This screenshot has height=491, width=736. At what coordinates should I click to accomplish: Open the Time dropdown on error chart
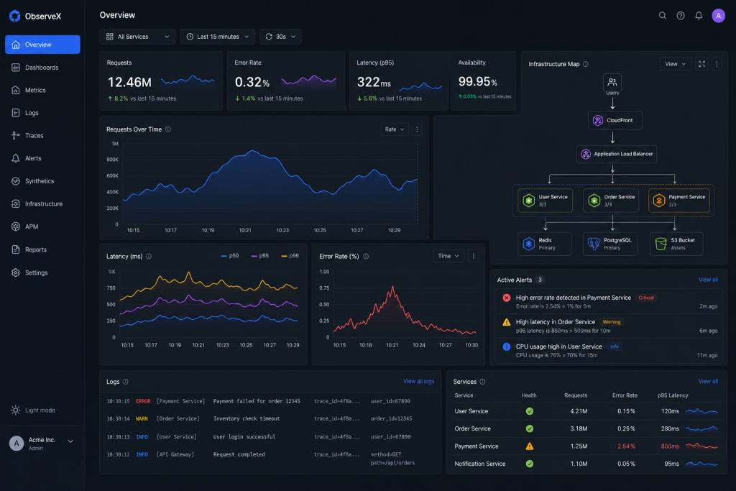(448, 256)
